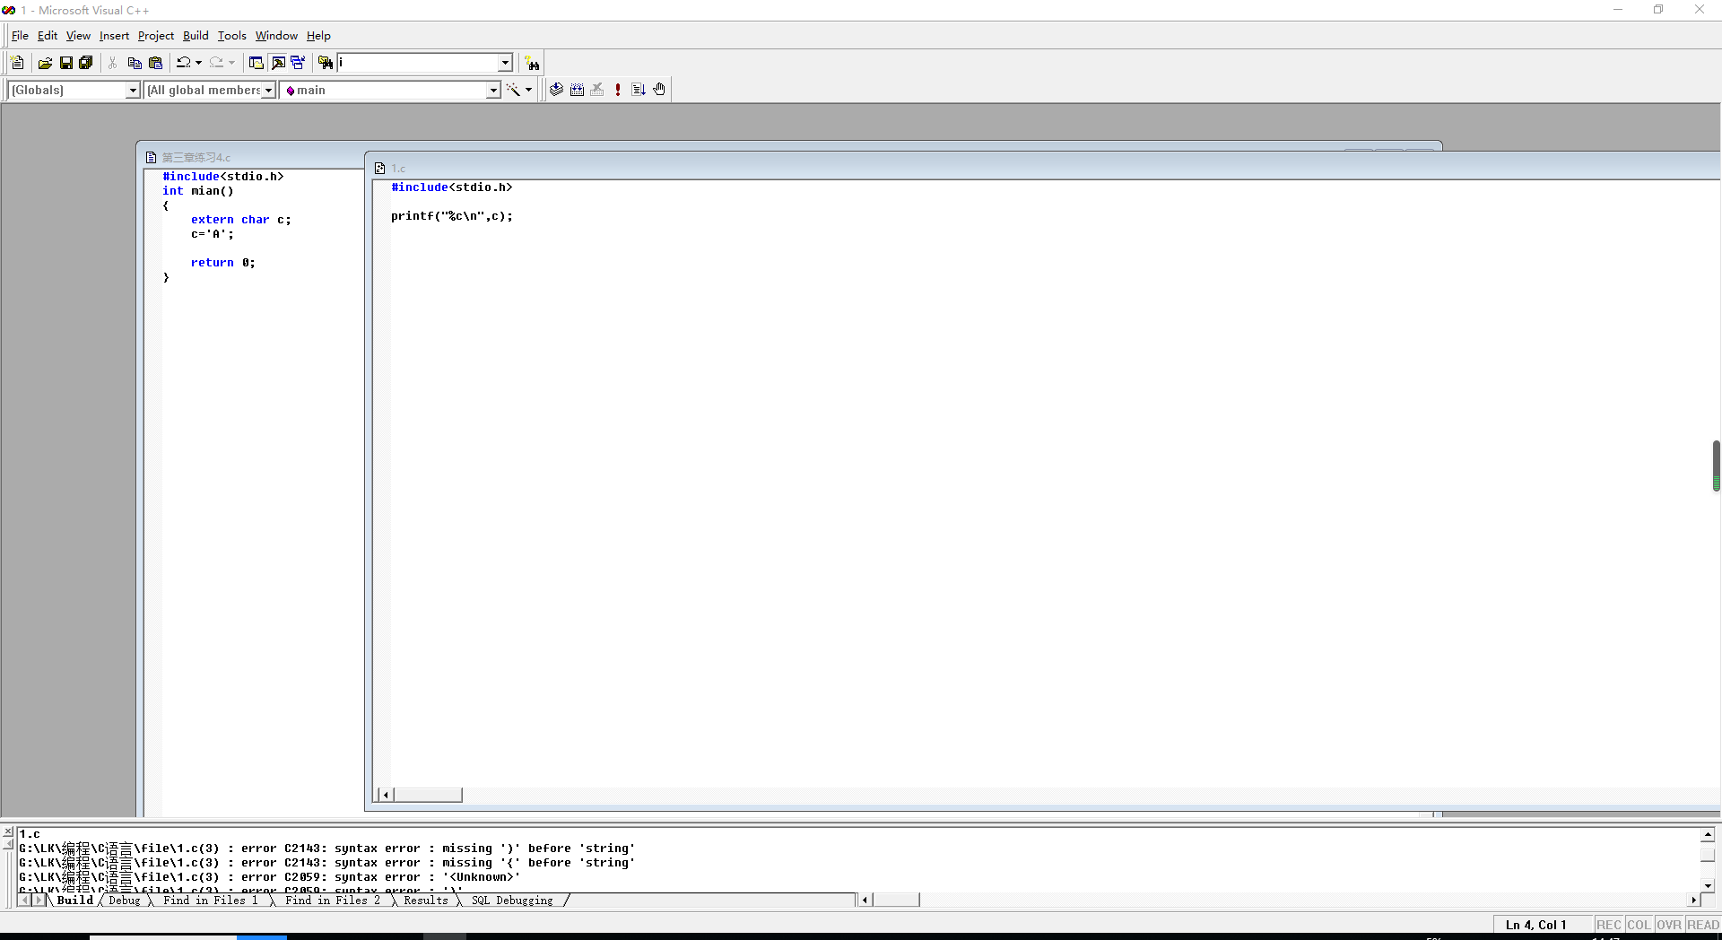
Task: Switch to the Debug output tab
Action: tap(125, 901)
